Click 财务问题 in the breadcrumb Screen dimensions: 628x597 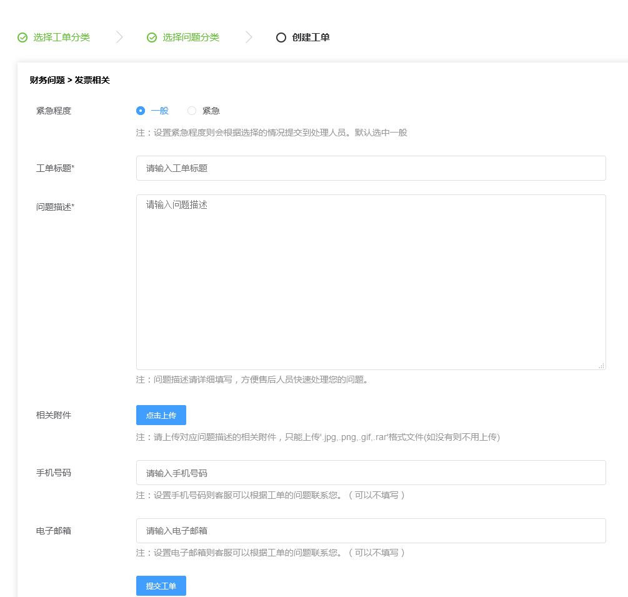click(47, 80)
